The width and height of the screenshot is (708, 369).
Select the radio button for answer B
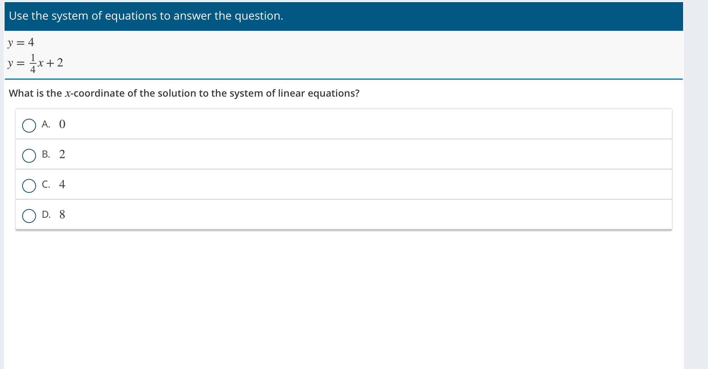[29, 156]
